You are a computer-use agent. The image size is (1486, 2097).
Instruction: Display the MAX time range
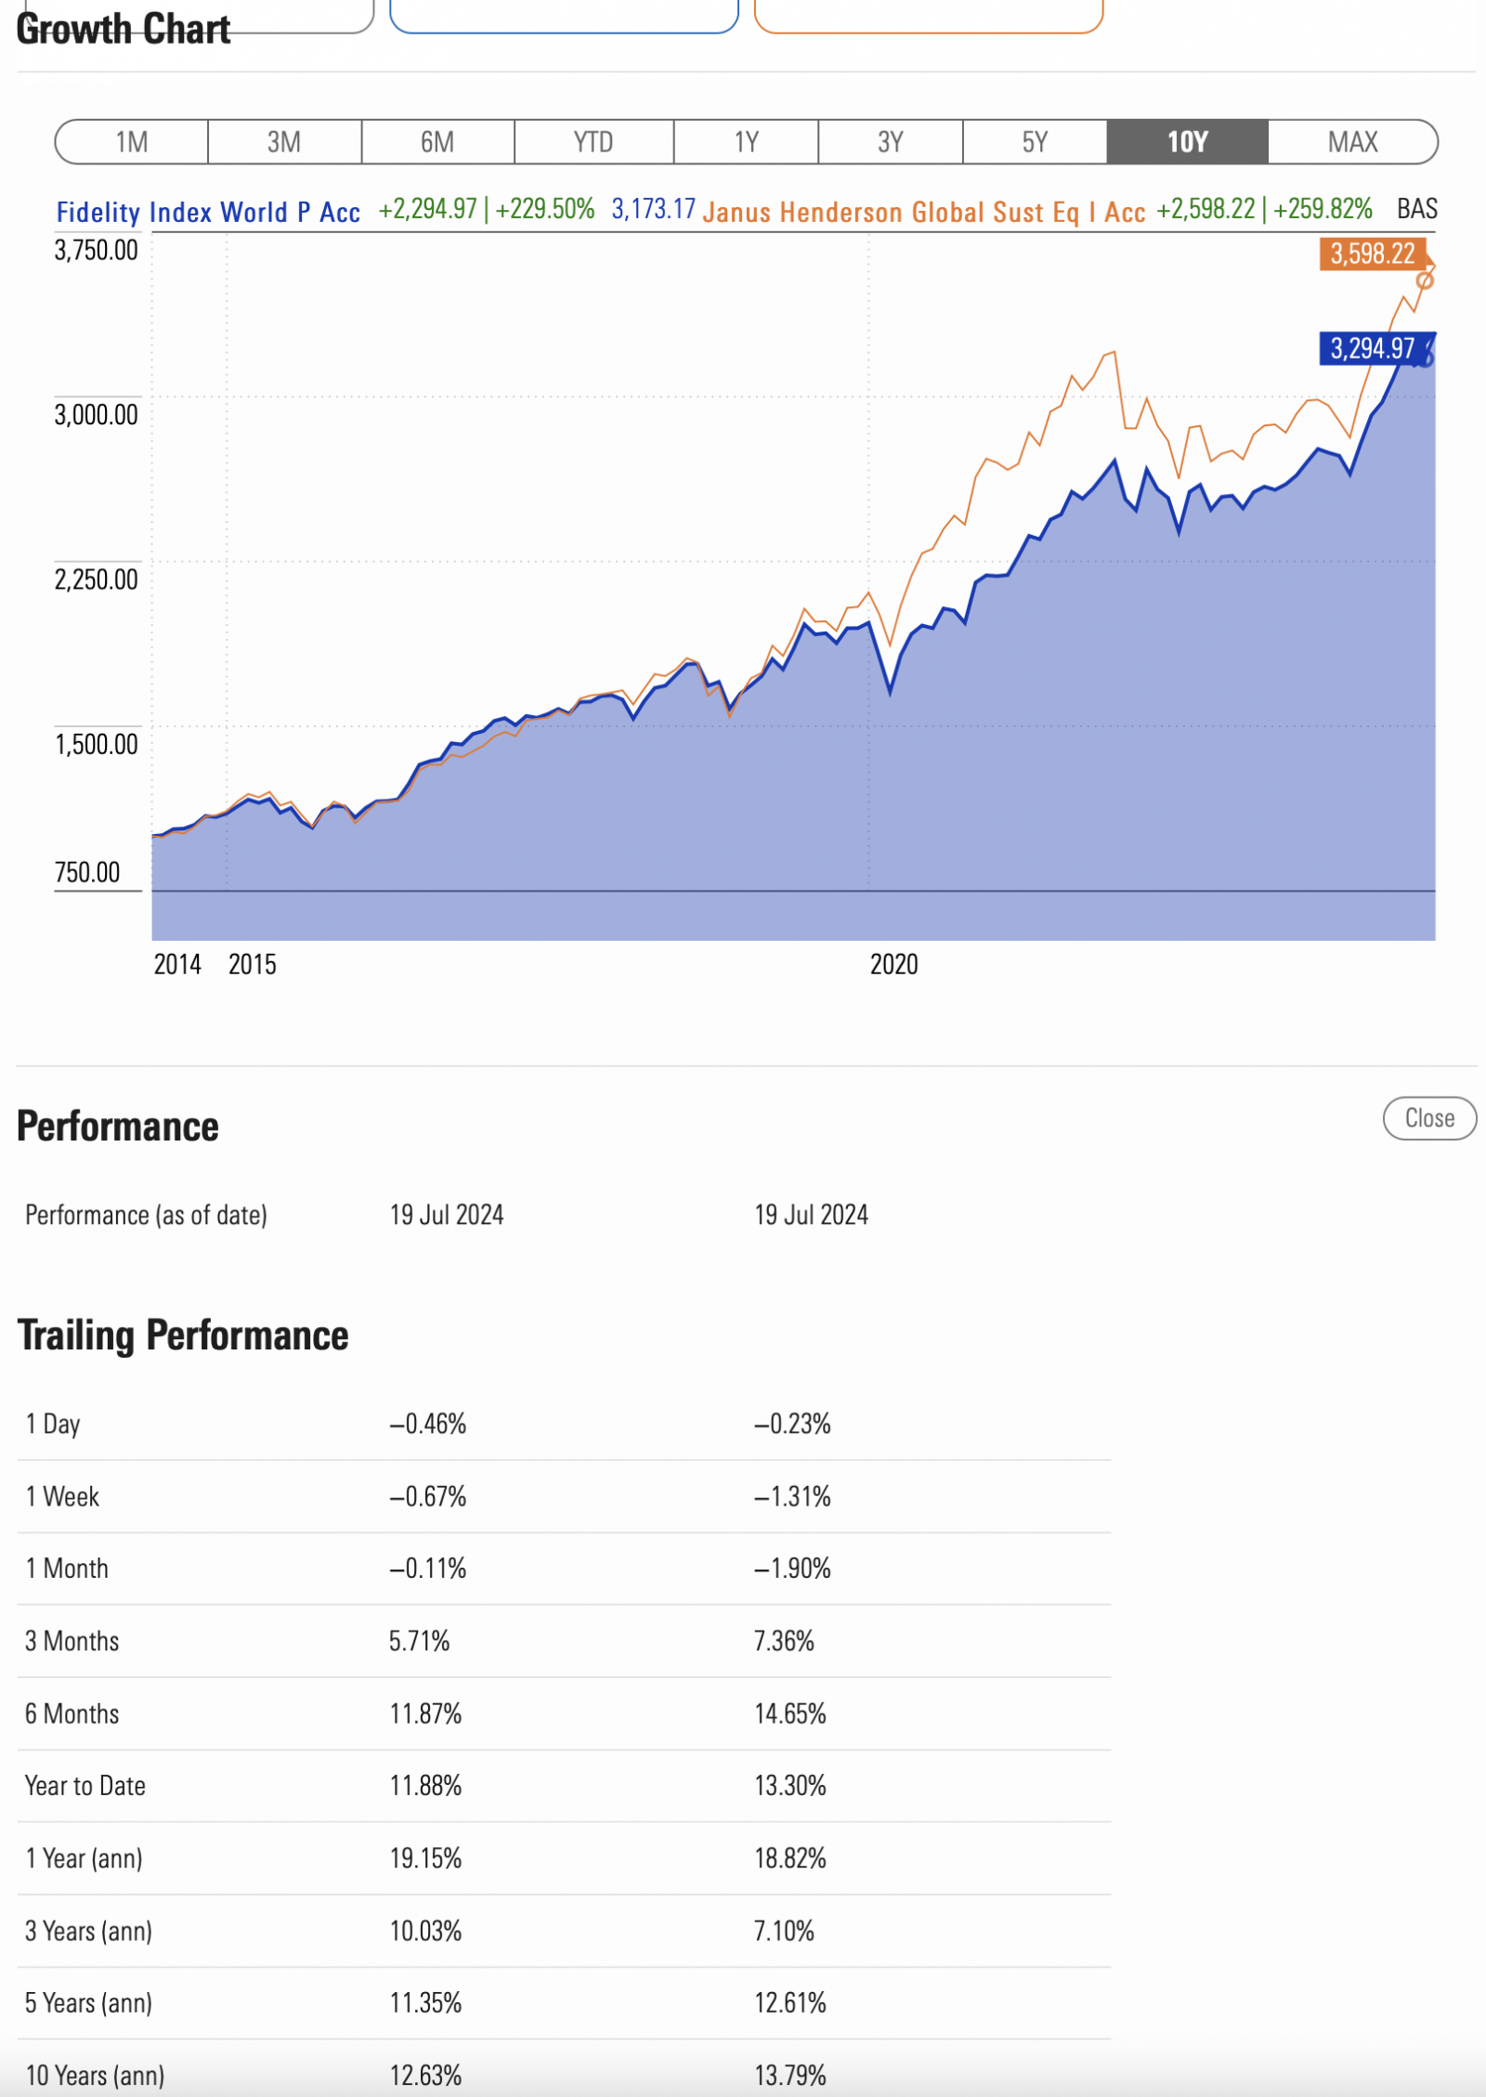[1352, 142]
